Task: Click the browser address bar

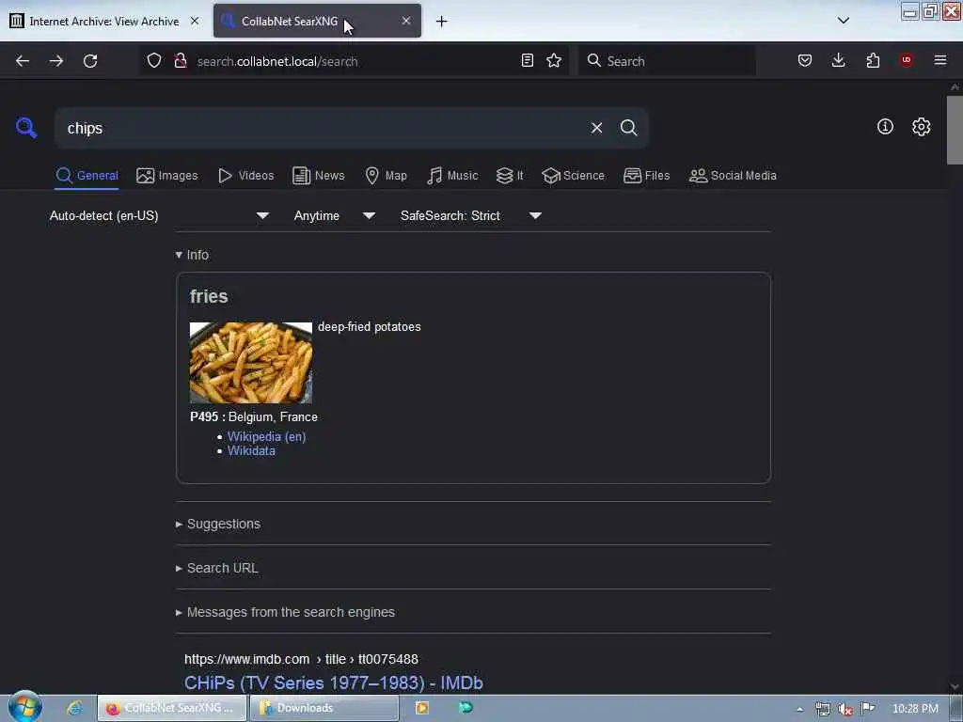Action: (354, 61)
